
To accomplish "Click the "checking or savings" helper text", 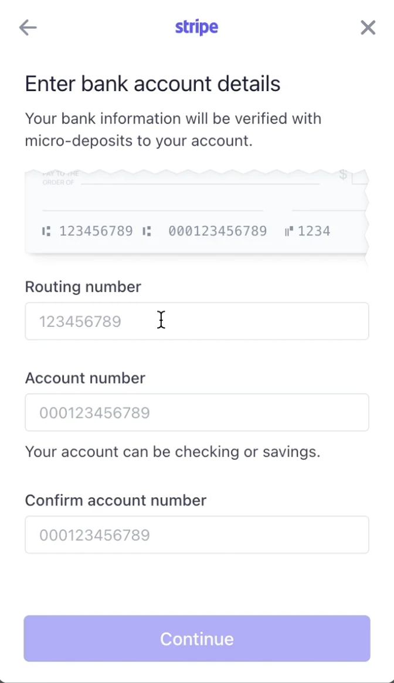I will pos(172,451).
